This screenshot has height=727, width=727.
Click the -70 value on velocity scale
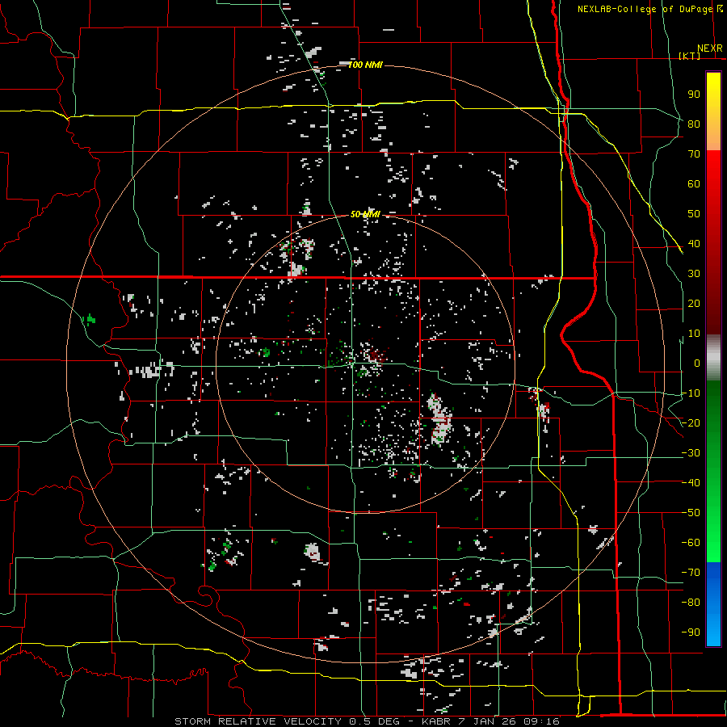click(691, 573)
